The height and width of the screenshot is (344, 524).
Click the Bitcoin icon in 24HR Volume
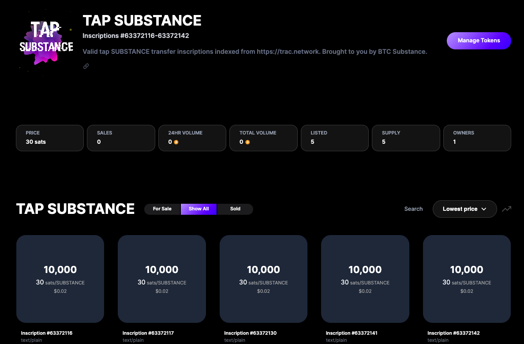click(x=176, y=142)
